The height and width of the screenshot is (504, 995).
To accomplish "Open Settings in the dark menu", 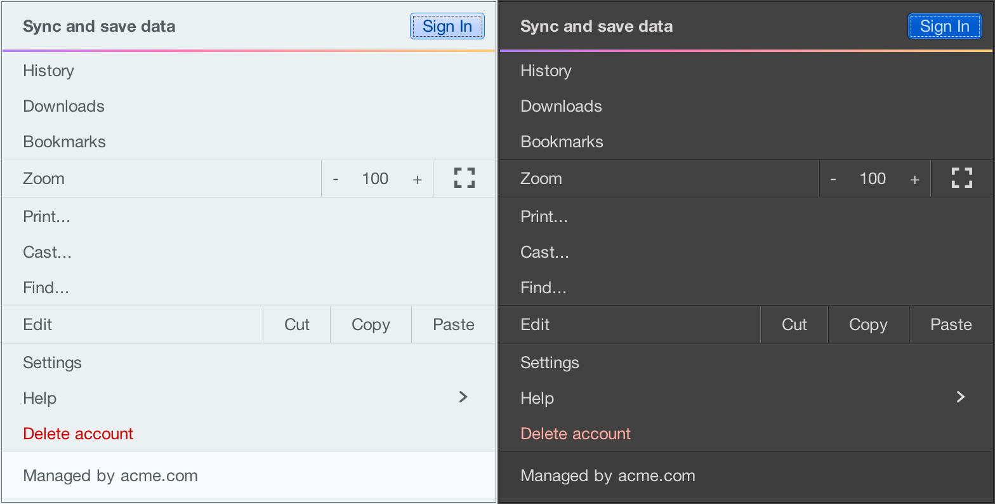I will [x=550, y=363].
